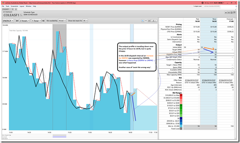The width and height of the screenshot is (240, 143).
Task: Minimize the ez2view window
Action: click(x=228, y=3)
